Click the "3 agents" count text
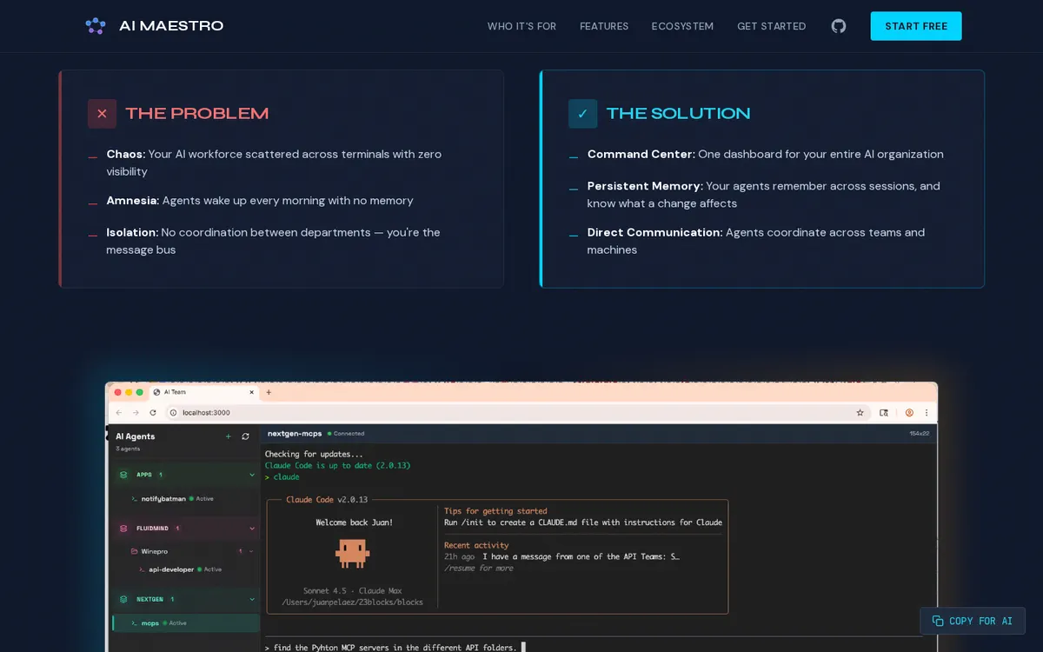The image size is (1043, 652). 128,449
